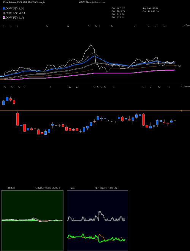Click the Pre O: 5.62 value
Screen dimensions: 190x251
point(118,8)
